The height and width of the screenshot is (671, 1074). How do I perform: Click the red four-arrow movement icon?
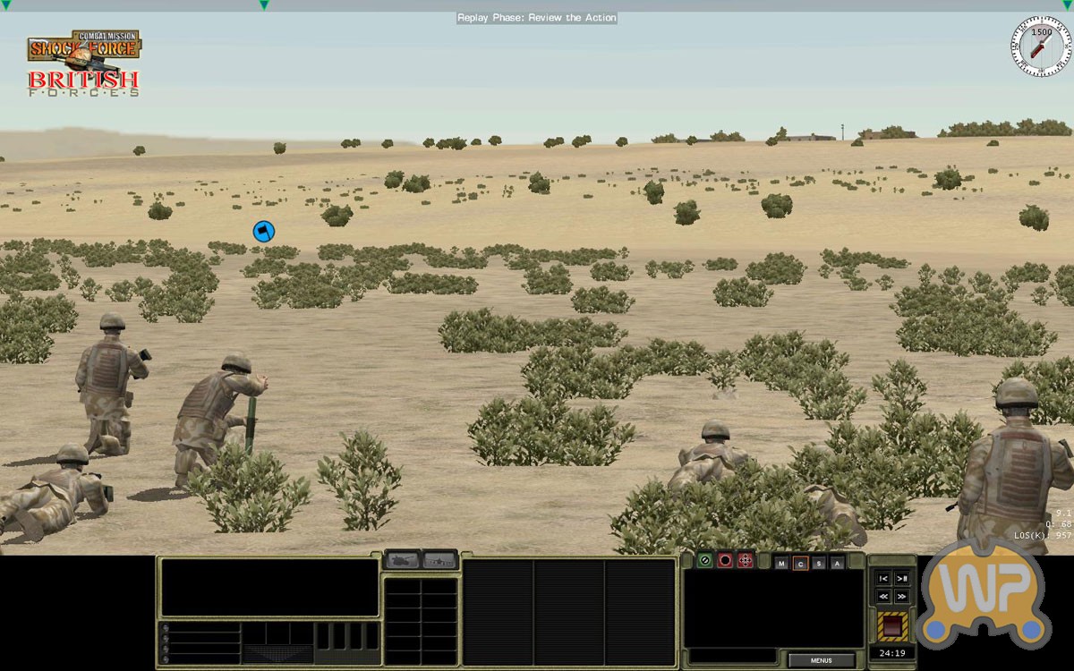tap(746, 561)
